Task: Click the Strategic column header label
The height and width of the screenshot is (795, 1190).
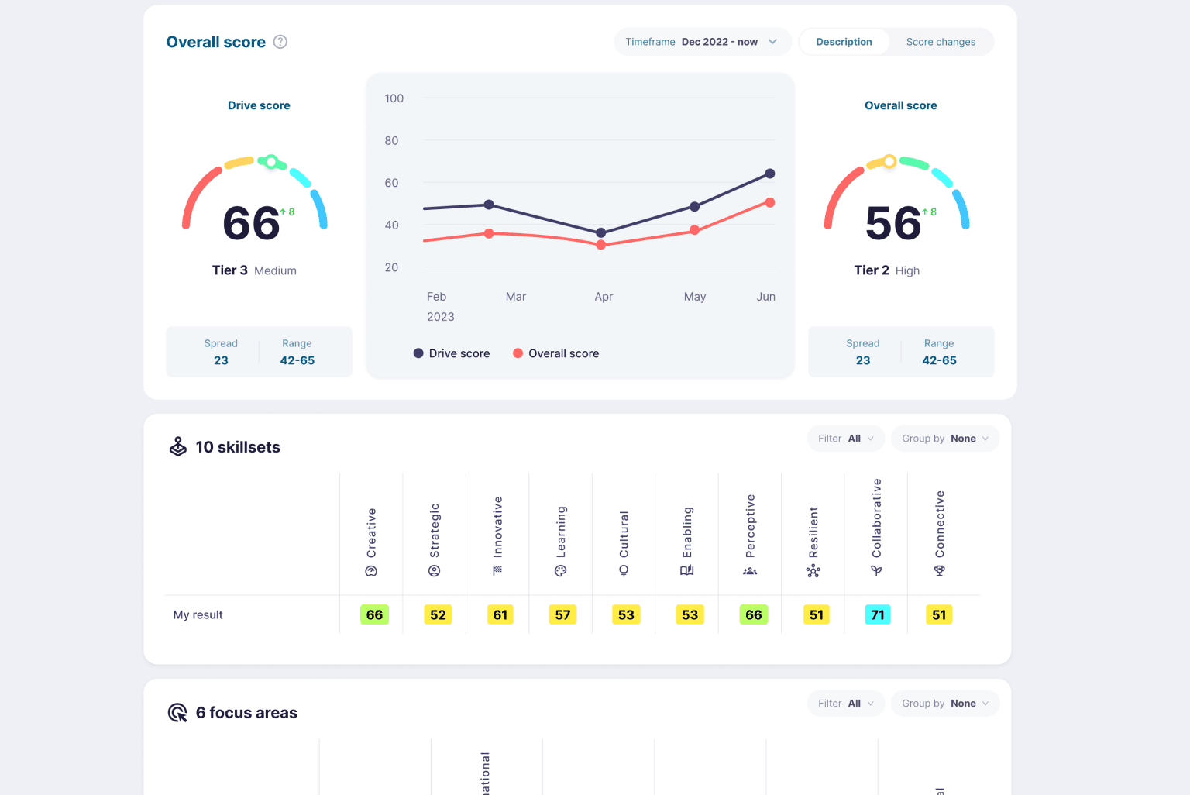Action: pyautogui.click(x=435, y=531)
